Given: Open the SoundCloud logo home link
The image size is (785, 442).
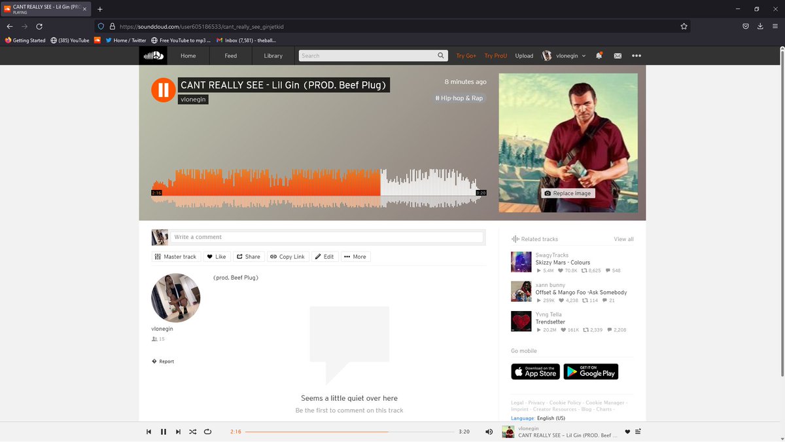Looking at the screenshot, I should tap(153, 56).
